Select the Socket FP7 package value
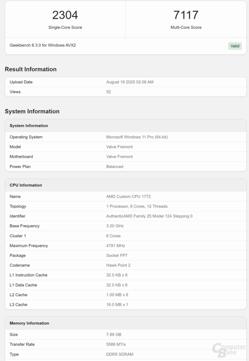The height and width of the screenshot is (361, 249). tap(116, 255)
